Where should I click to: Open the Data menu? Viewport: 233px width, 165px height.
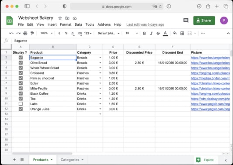(x=78, y=24)
